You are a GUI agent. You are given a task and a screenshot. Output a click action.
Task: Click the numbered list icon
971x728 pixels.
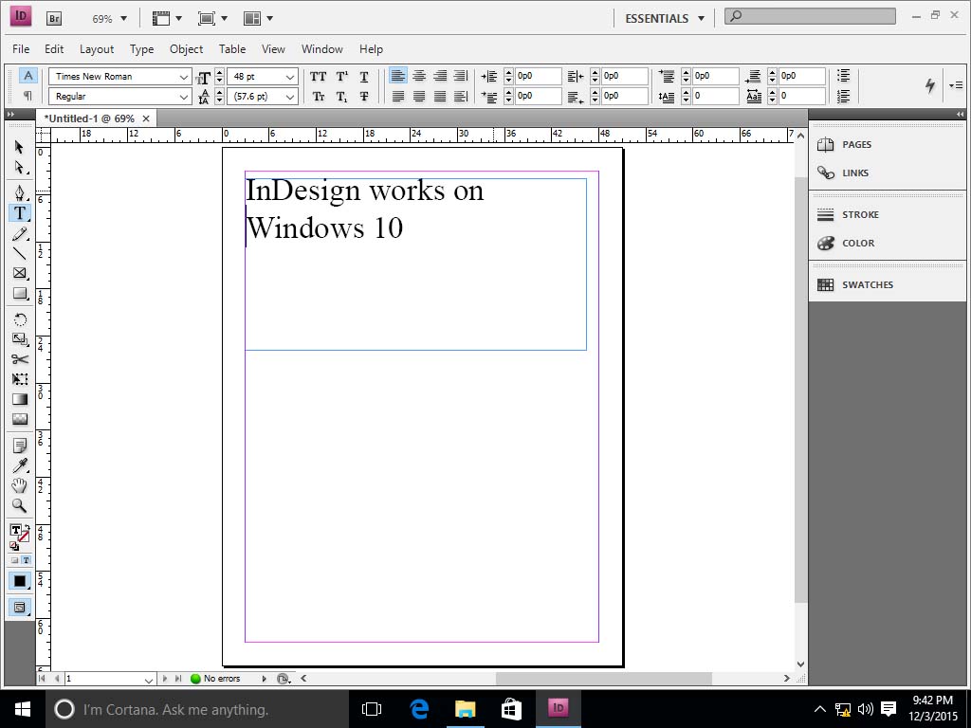tap(843, 96)
